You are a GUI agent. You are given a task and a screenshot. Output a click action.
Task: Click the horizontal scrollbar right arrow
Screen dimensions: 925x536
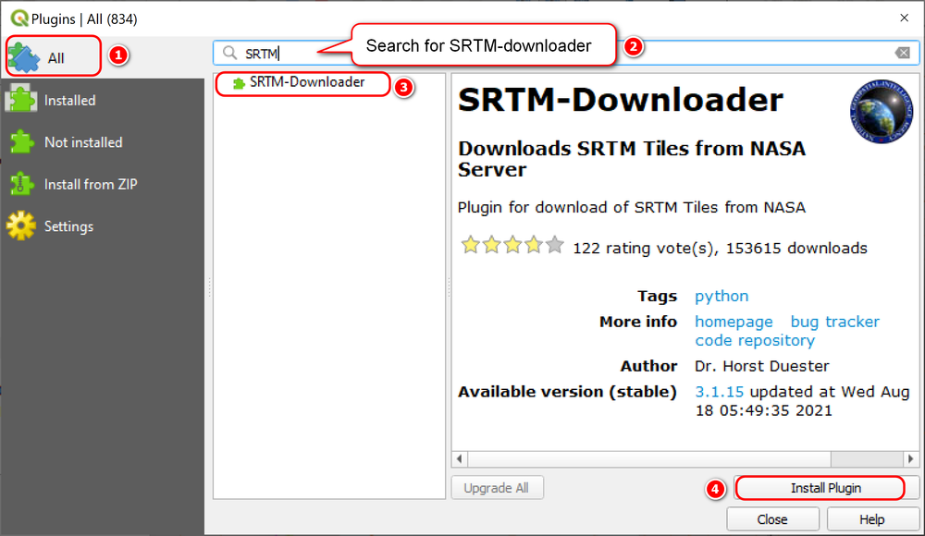[x=911, y=458]
